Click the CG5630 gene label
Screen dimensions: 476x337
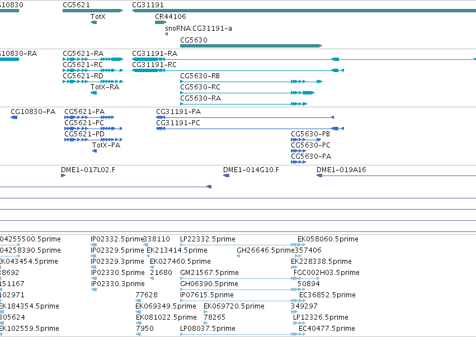click(x=194, y=40)
